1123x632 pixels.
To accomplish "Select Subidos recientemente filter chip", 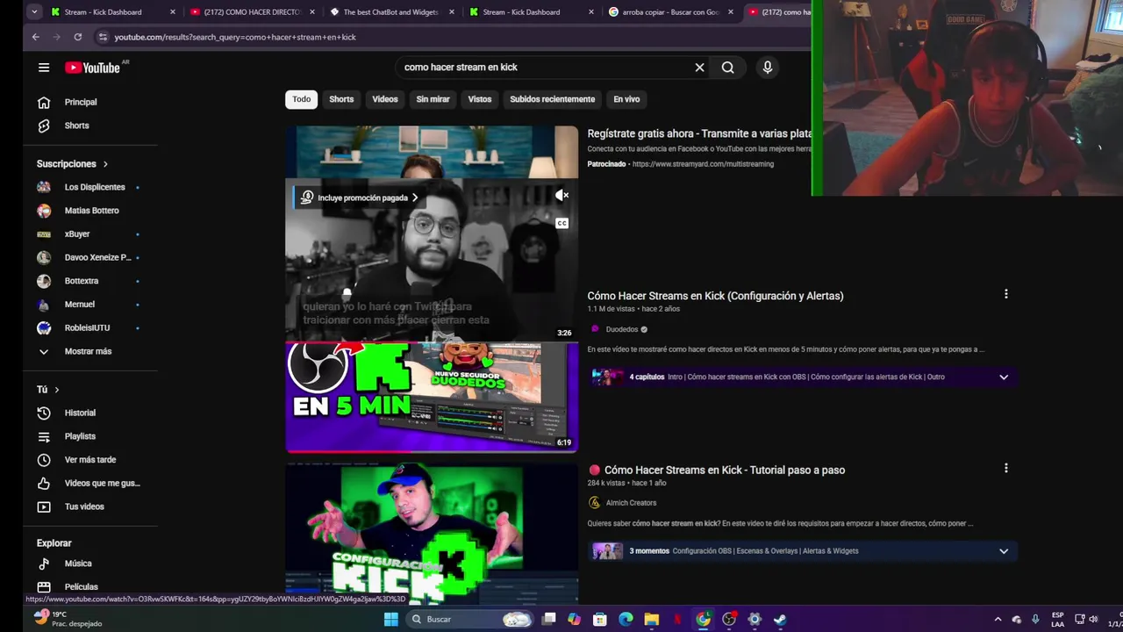I will pyautogui.click(x=553, y=99).
